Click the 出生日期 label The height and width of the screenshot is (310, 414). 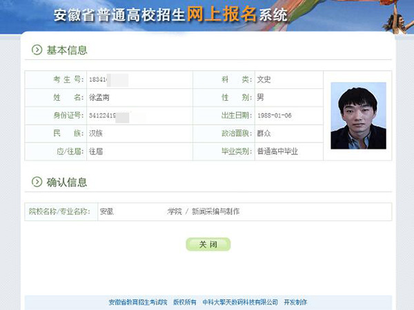click(237, 115)
